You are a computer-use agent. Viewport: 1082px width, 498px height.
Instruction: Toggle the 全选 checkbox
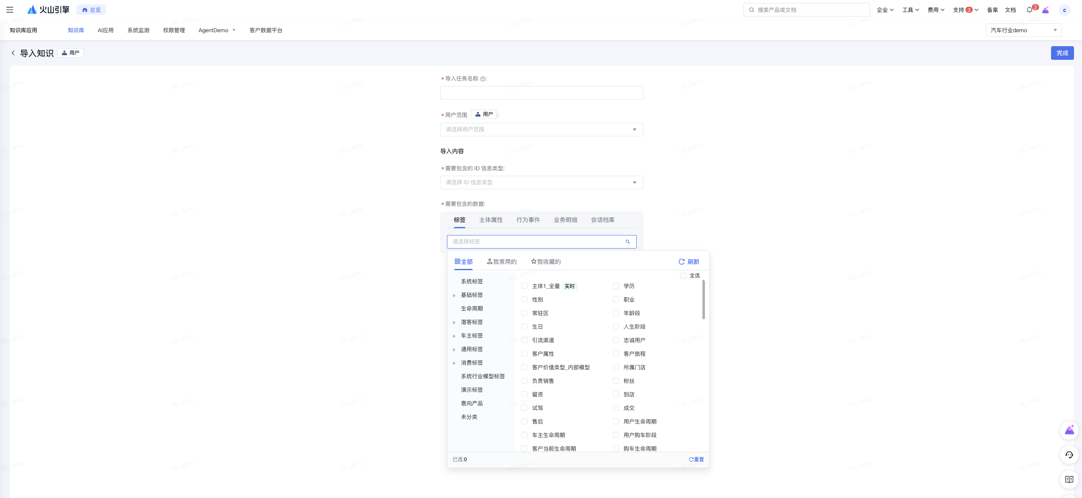(x=683, y=276)
